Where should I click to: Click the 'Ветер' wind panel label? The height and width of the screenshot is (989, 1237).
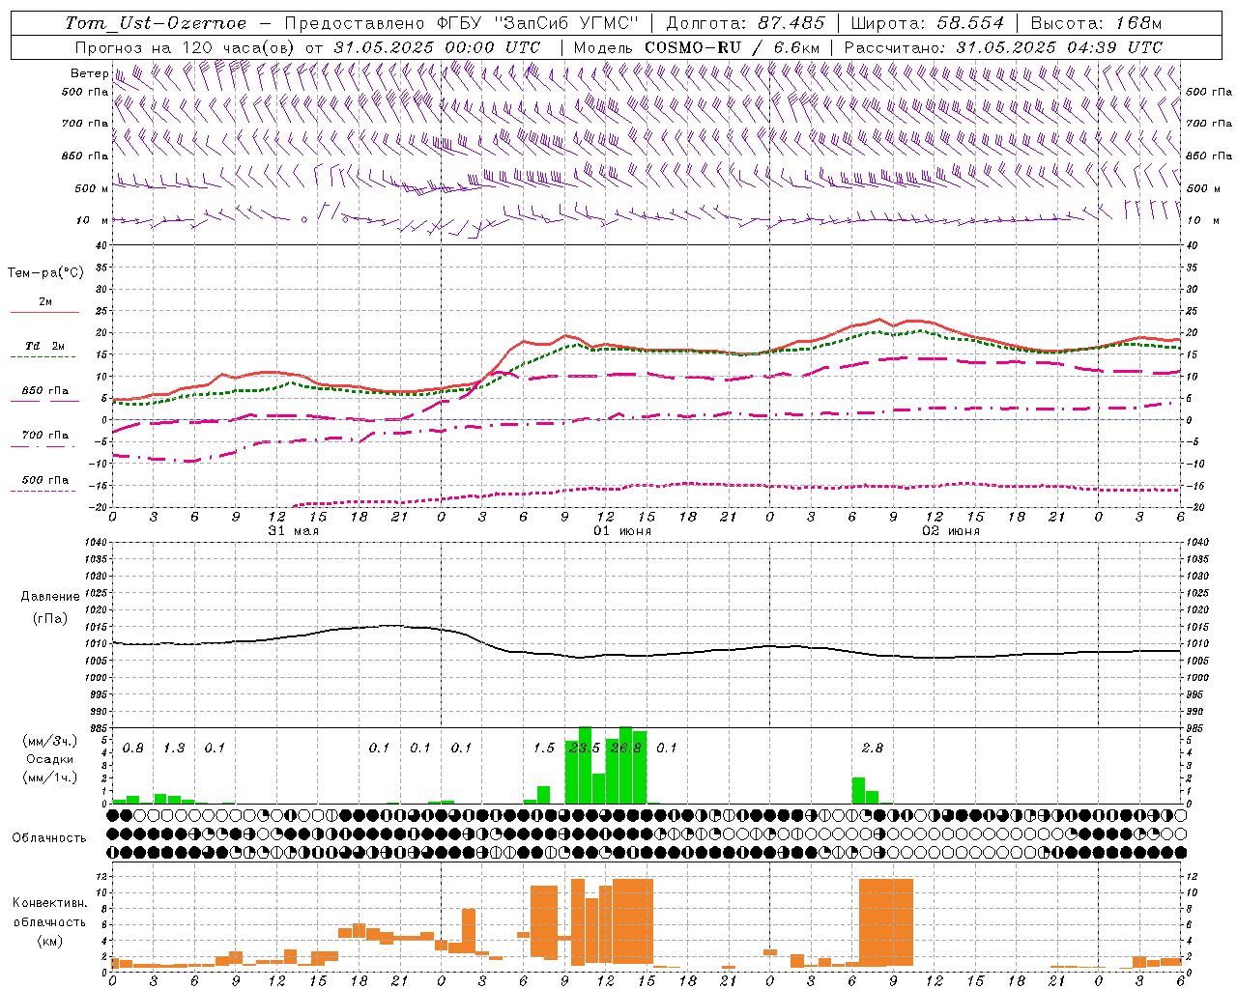[89, 73]
